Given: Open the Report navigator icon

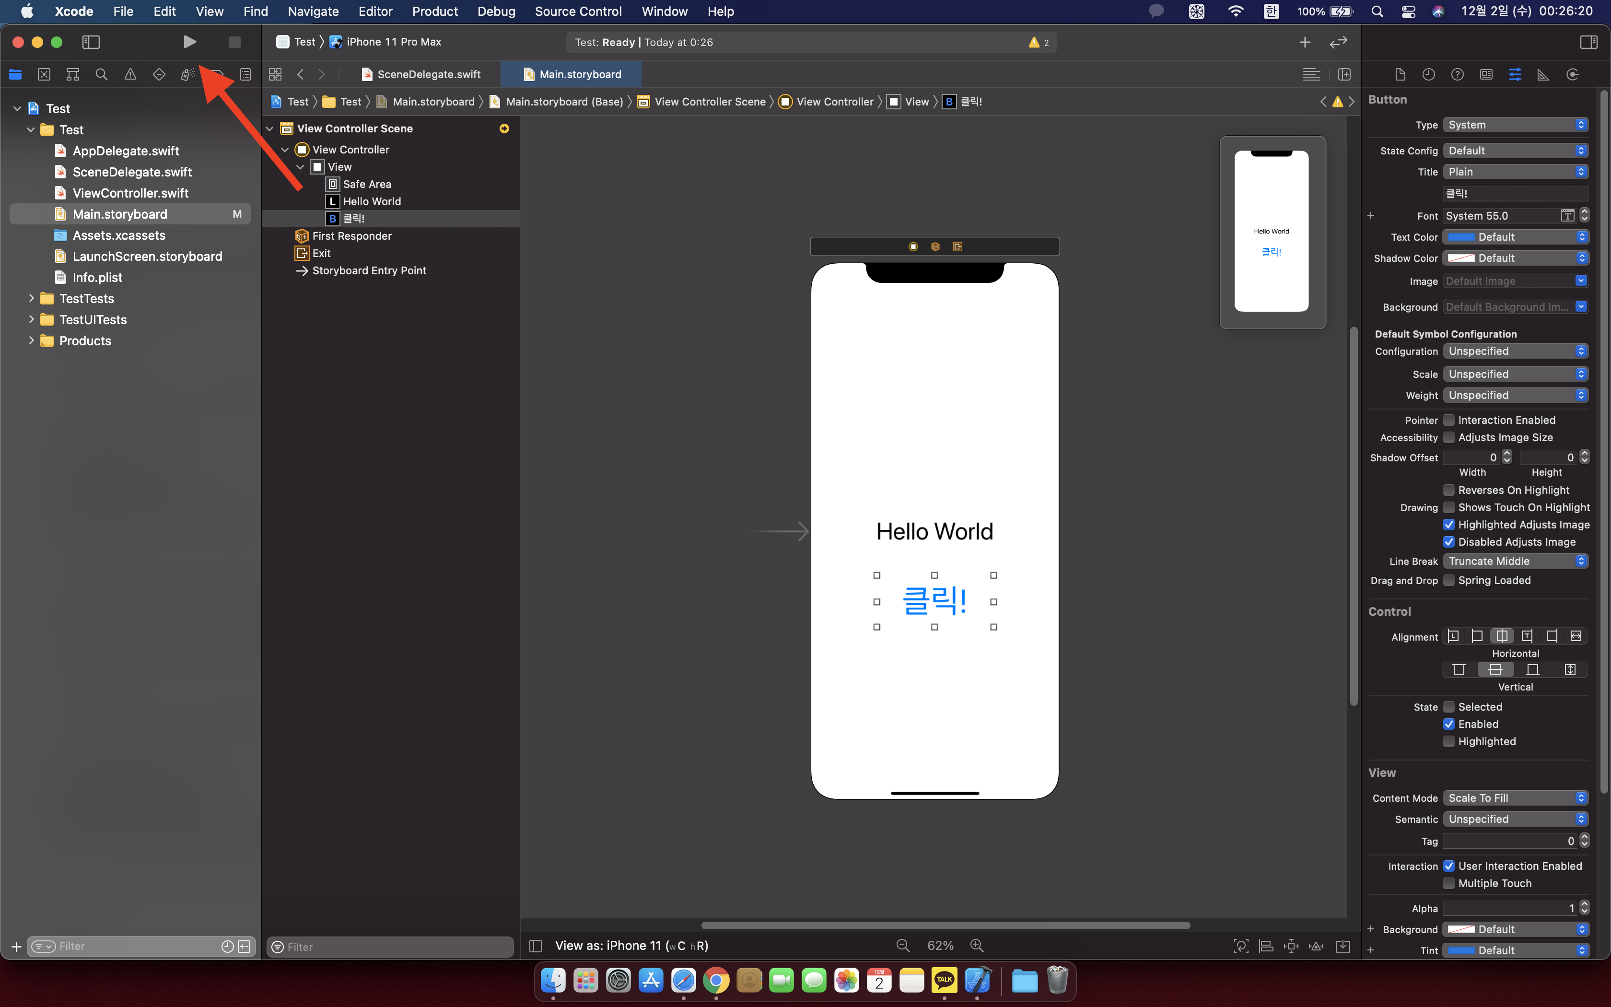Looking at the screenshot, I should [245, 75].
